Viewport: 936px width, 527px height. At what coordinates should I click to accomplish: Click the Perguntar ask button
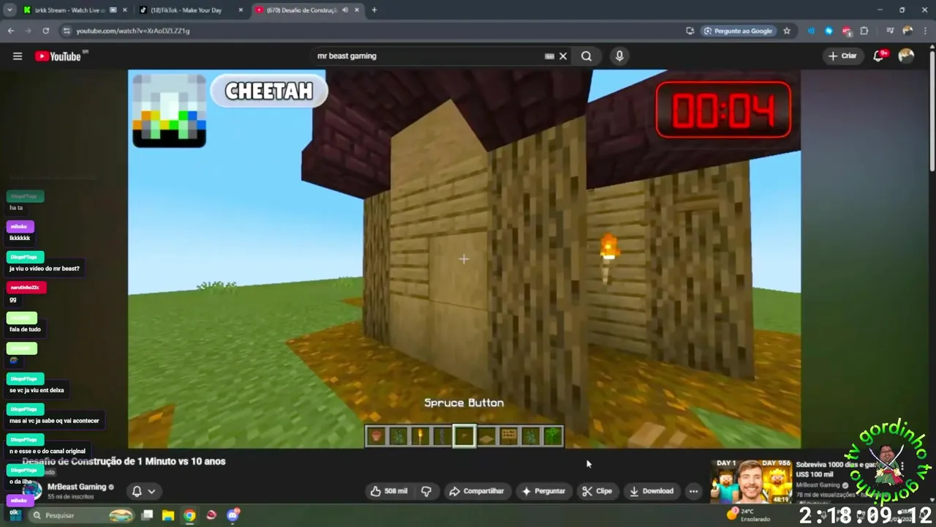[543, 491]
